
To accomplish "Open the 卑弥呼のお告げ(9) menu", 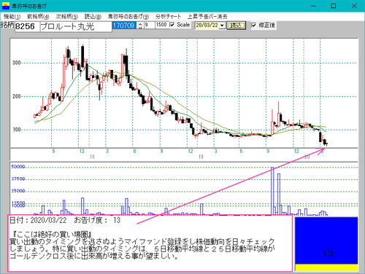I will point(128,17).
